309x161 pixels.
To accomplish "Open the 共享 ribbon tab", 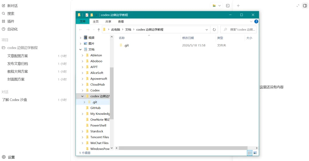I will click(108, 21).
